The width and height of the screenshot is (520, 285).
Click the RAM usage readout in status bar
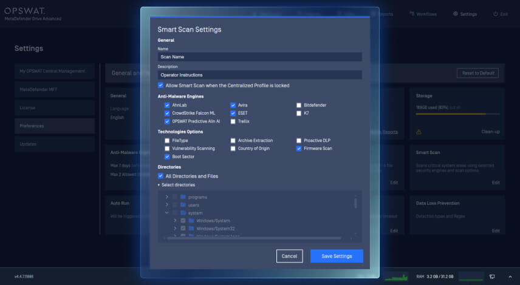tap(435, 277)
